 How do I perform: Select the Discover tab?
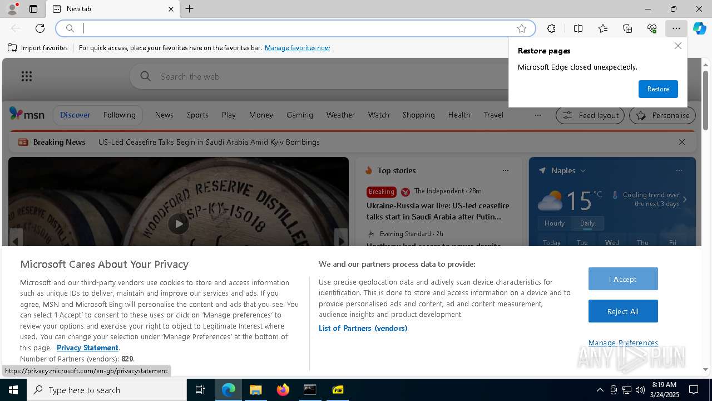pos(75,115)
